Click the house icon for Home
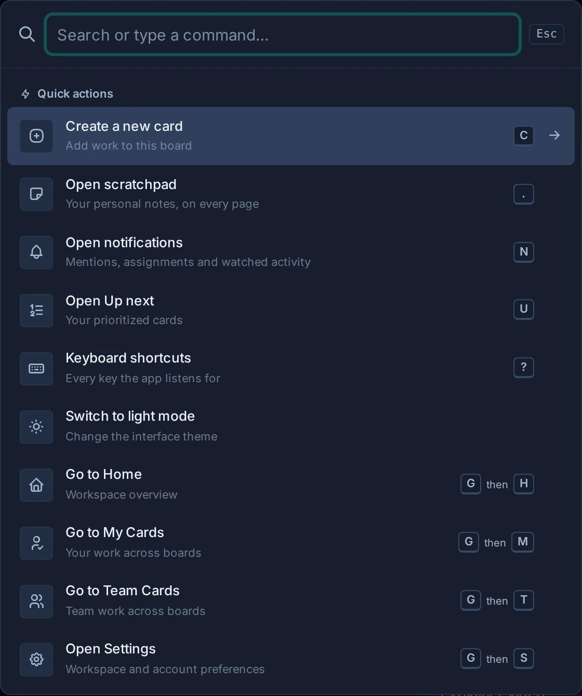The height and width of the screenshot is (696, 582). pos(36,485)
